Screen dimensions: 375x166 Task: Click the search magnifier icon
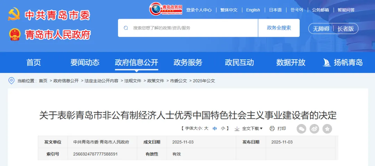pyautogui.click(x=126, y=28)
